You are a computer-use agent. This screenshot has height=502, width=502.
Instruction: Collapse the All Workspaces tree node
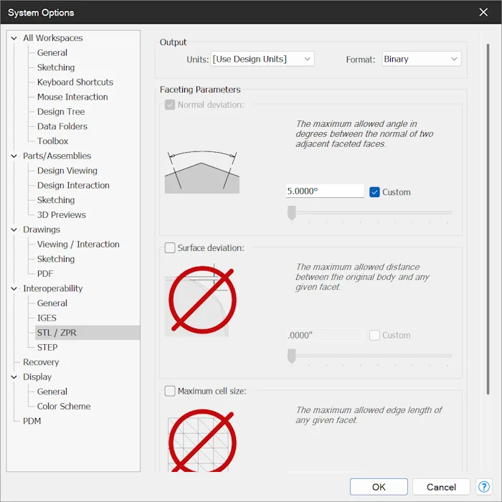[14, 38]
